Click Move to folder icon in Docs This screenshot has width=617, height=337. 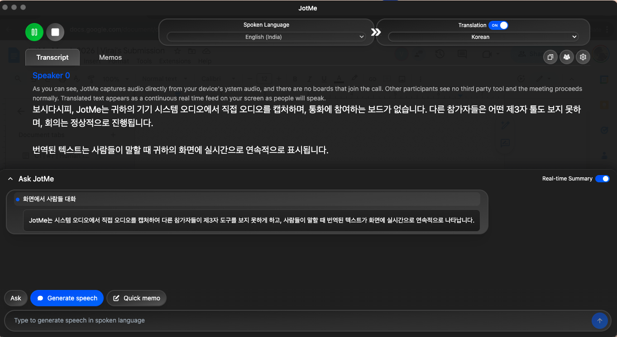click(192, 51)
